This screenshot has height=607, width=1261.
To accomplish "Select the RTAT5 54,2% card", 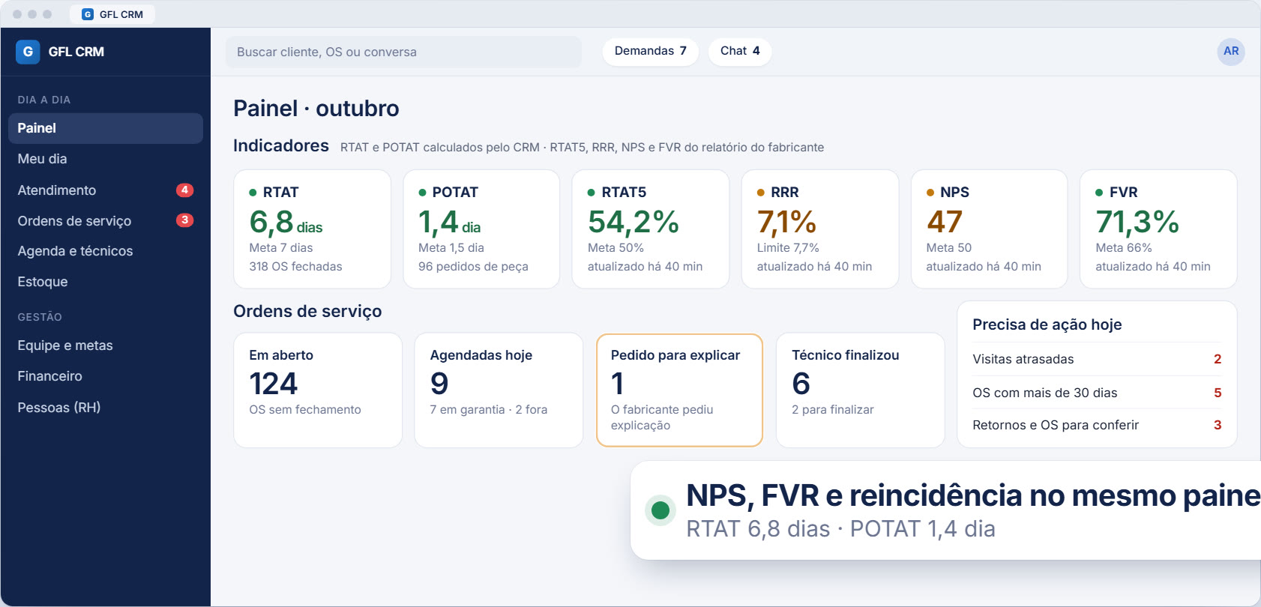I will (651, 229).
